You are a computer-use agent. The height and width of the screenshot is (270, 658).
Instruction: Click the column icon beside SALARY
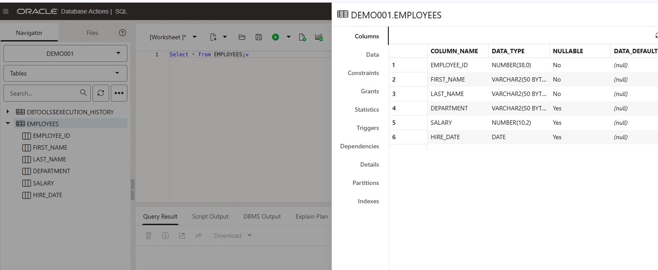click(26, 183)
